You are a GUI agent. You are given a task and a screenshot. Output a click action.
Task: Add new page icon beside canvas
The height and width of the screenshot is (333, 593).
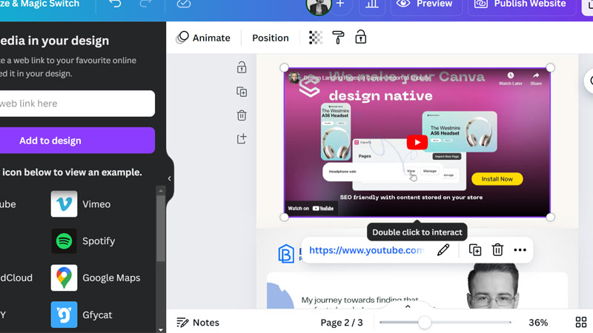coord(242,138)
